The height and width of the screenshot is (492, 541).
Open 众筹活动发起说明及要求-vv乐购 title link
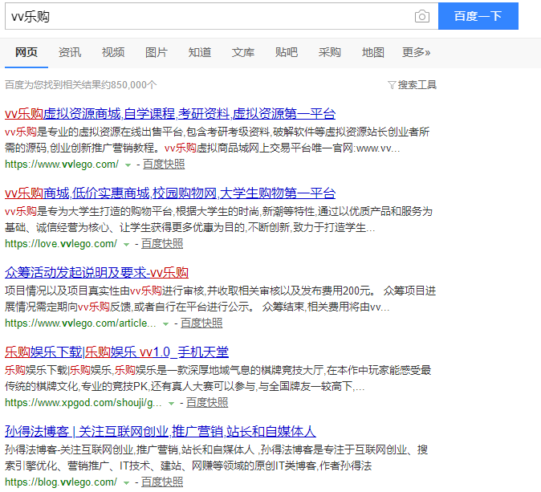click(x=96, y=273)
